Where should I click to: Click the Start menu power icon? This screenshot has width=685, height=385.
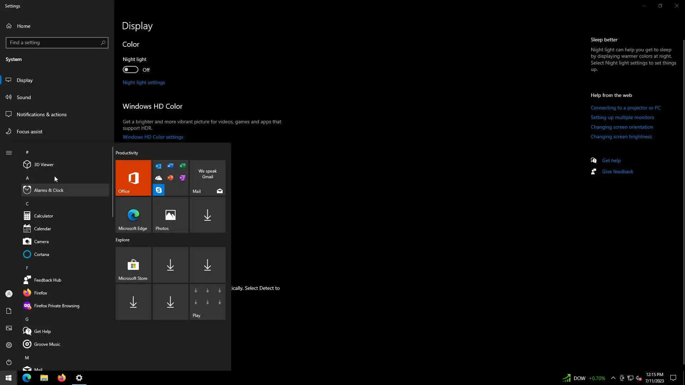9,362
